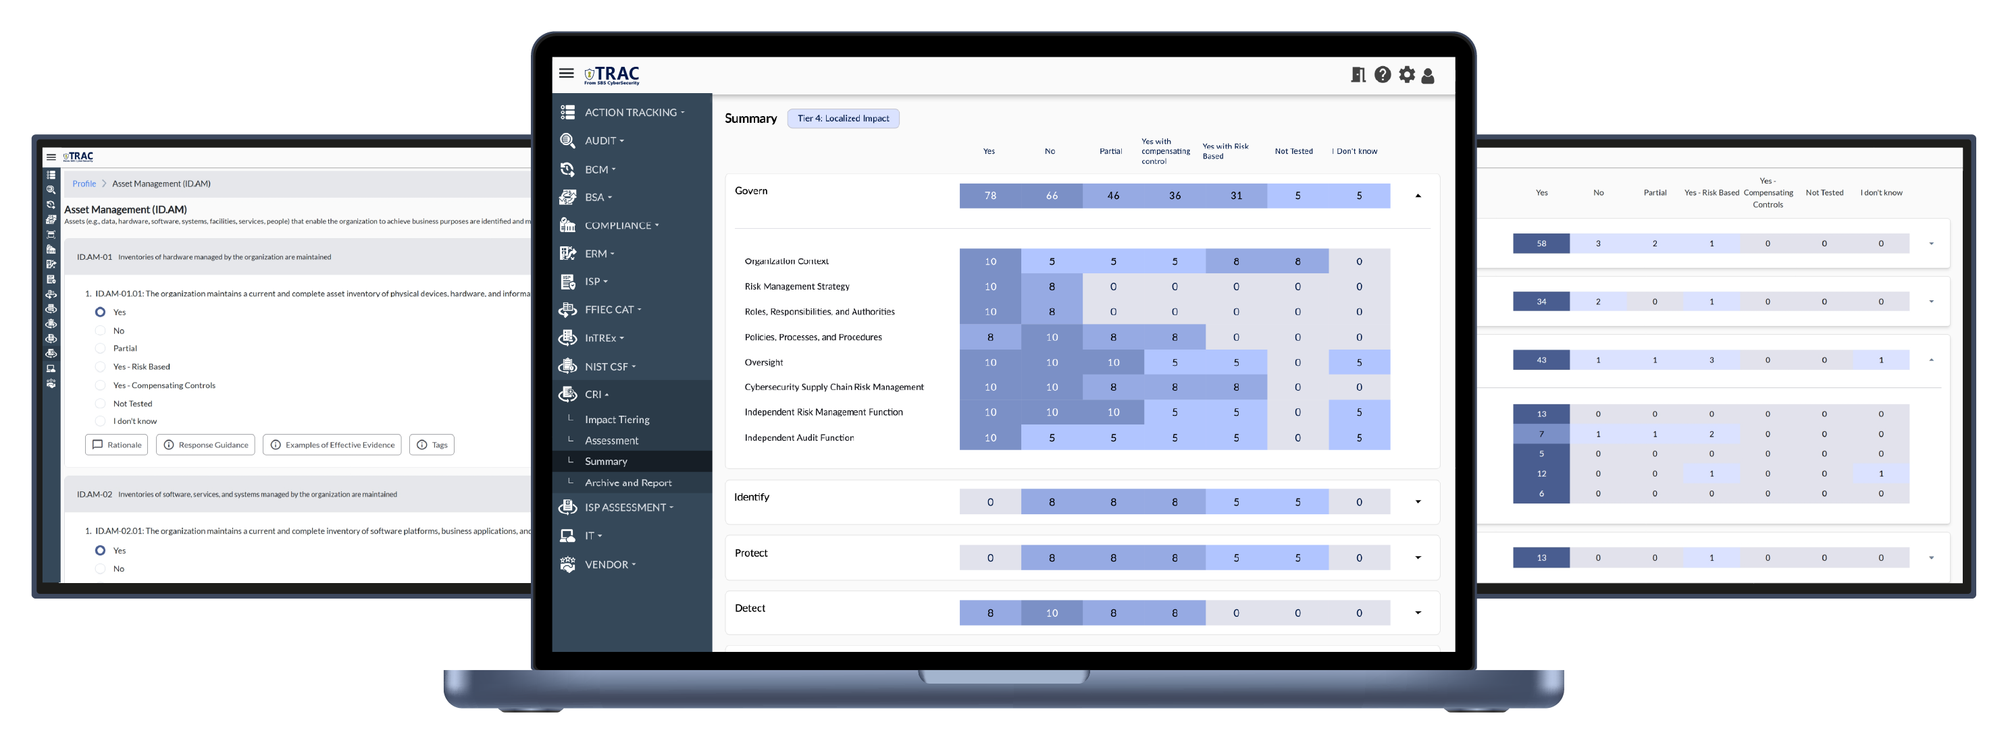Click the hamburger menu icon beside TRAC logo
The width and height of the screenshot is (2008, 743).
click(566, 73)
